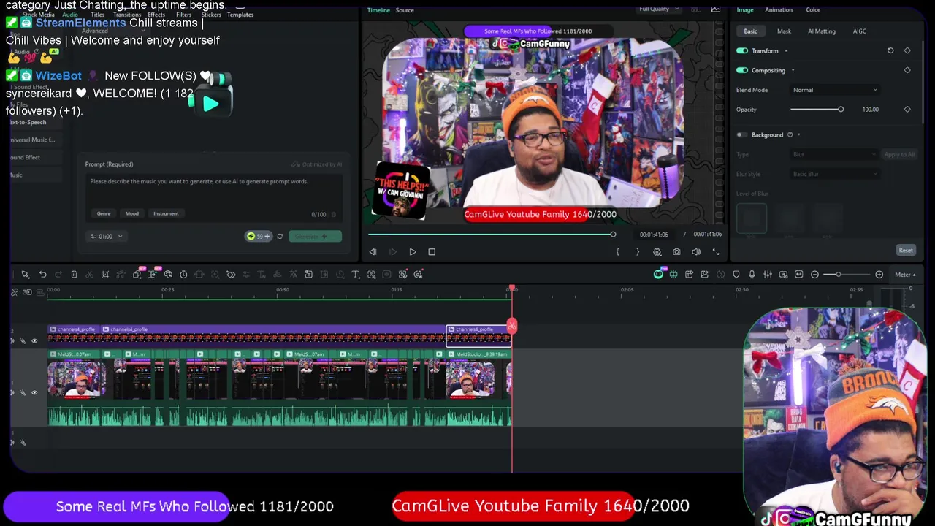This screenshot has height=526, width=935.
Task: Click the keyframe diamond beside Opacity
Action: 907,109
